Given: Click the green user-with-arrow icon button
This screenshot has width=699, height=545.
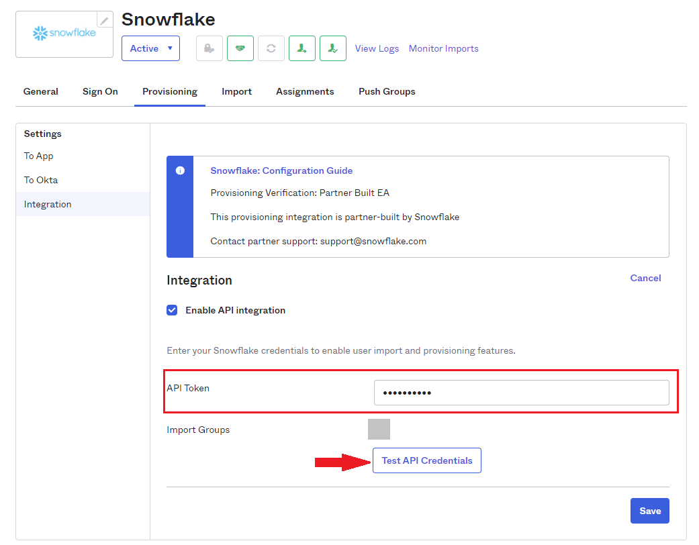Looking at the screenshot, I should (302, 48).
